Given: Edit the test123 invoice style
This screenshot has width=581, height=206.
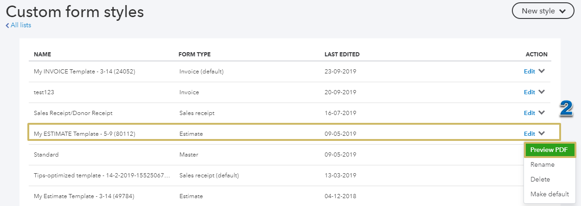Looking at the screenshot, I should point(529,92).
